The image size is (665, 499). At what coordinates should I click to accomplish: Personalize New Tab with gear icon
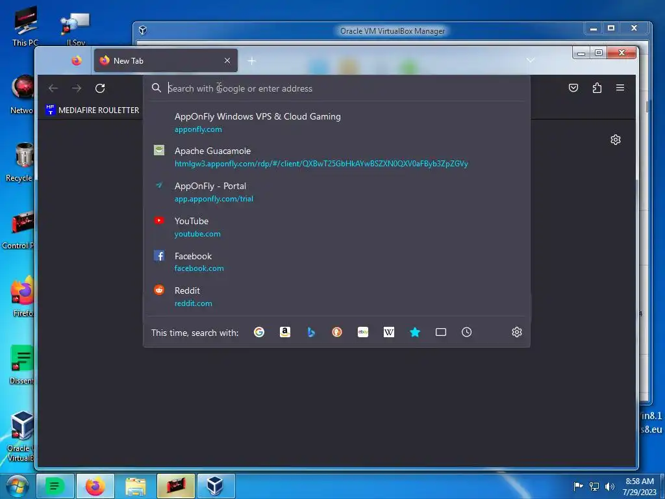(616, 140)
